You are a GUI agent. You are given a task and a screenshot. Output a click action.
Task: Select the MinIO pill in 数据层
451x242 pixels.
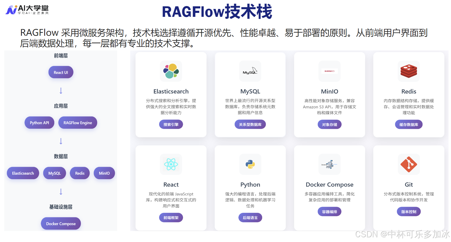click(104, 173)
